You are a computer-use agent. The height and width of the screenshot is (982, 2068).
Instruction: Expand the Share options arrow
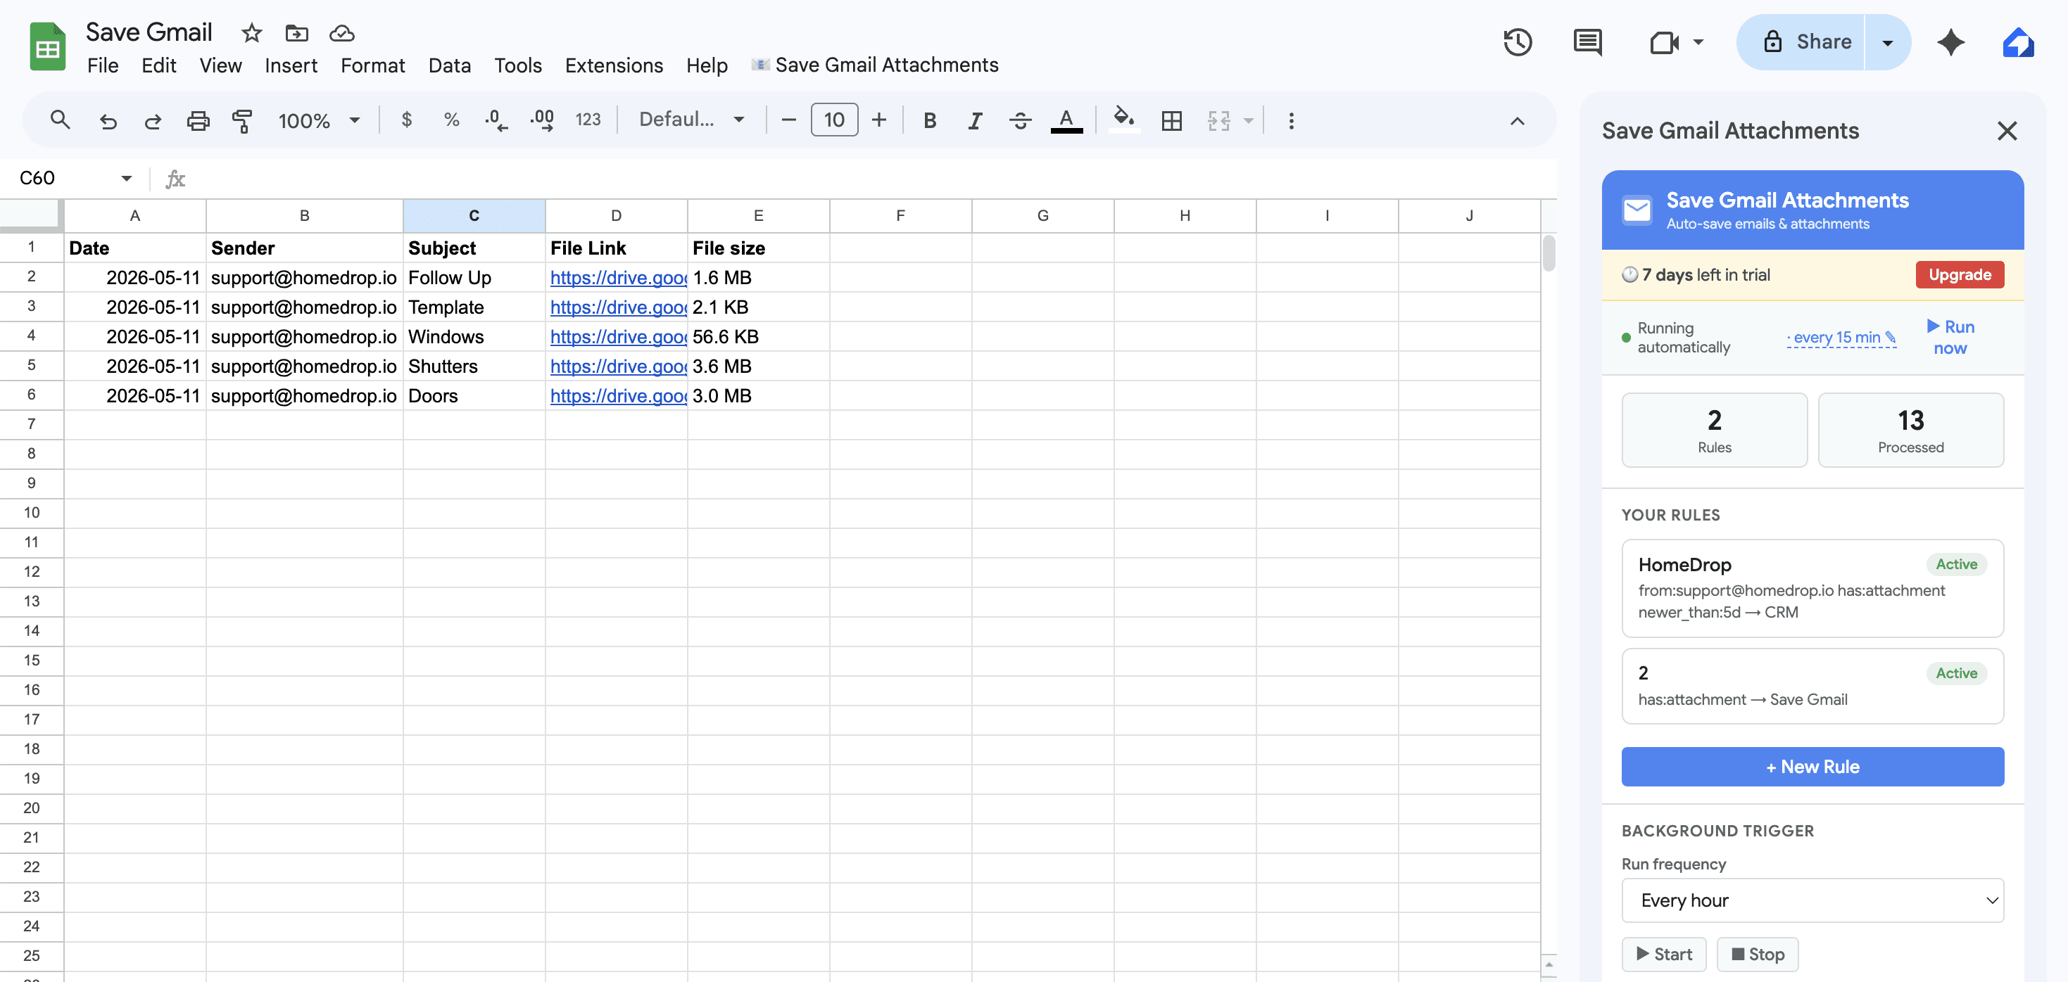1887,42
